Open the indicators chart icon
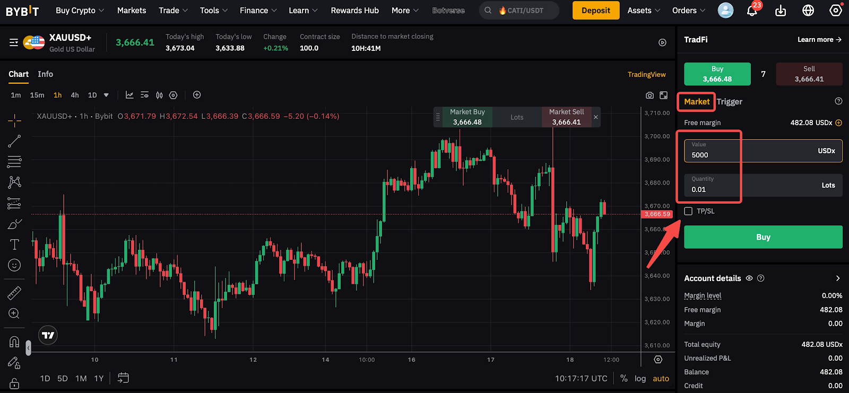 coord(129,95)
